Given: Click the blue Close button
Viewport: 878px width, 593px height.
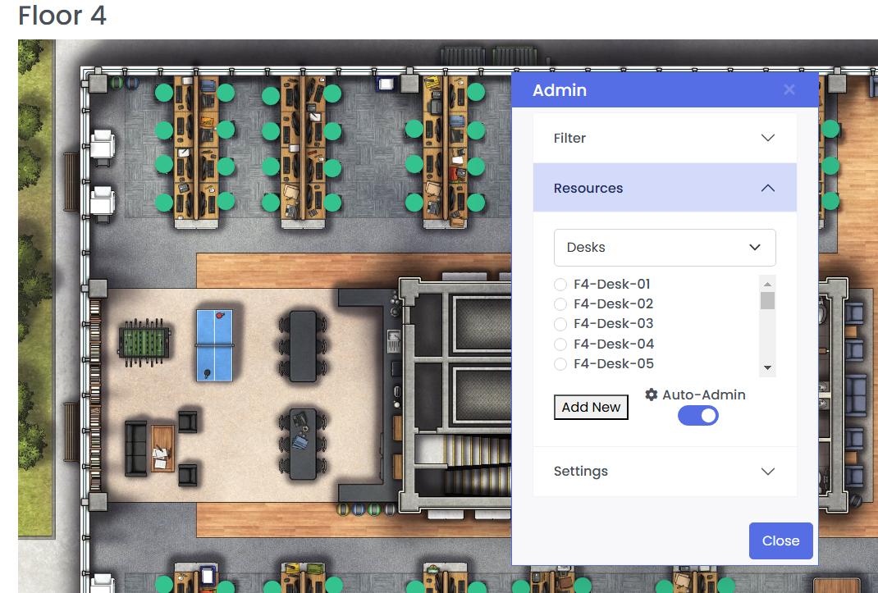Looking at the screenshot, I should [x=780, y=541].
